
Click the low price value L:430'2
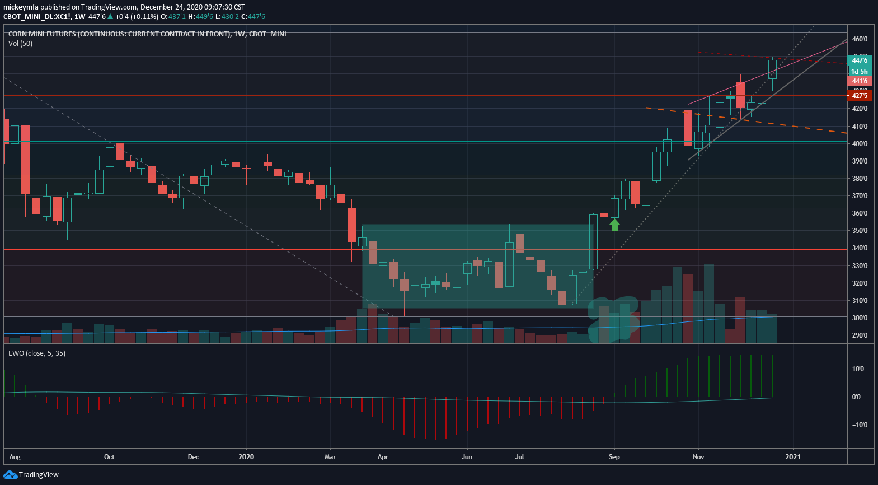(x=227, y=17)
